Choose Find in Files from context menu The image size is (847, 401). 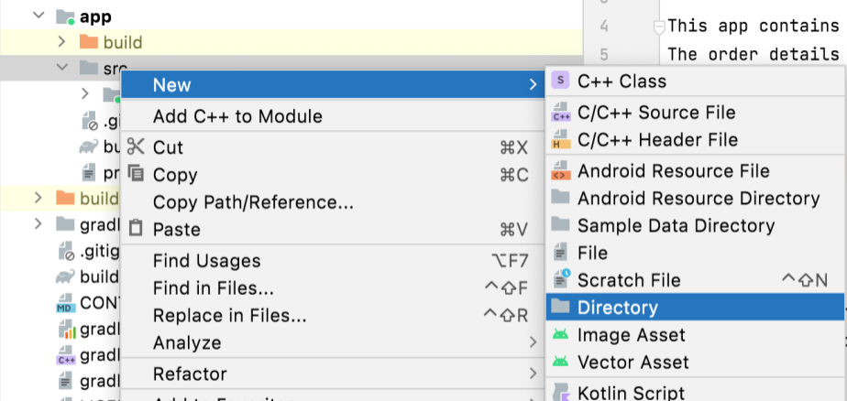(213, 288)
